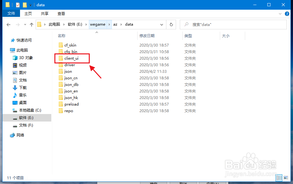Open the address bar history dropdown

pos(161,24)
